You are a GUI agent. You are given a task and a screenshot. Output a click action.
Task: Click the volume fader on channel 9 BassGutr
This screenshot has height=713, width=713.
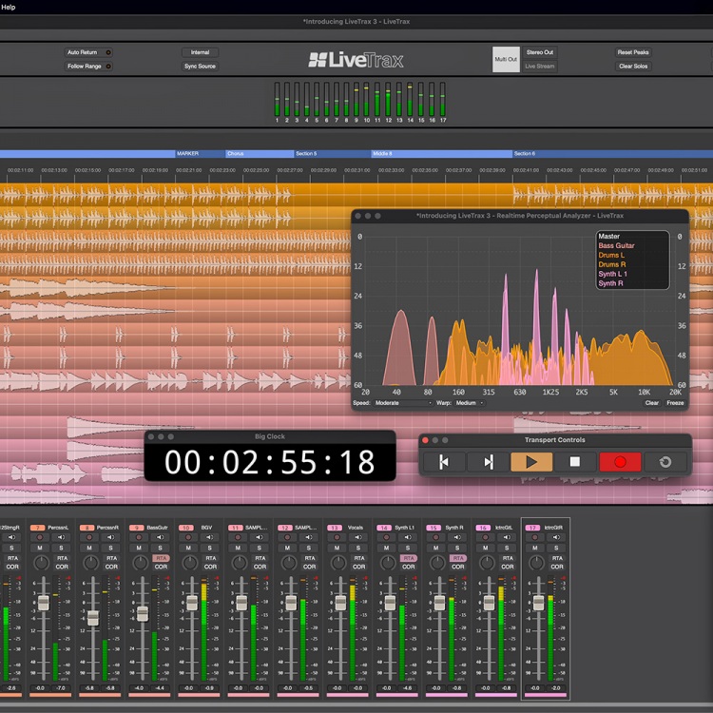click(x=143, y=613)
